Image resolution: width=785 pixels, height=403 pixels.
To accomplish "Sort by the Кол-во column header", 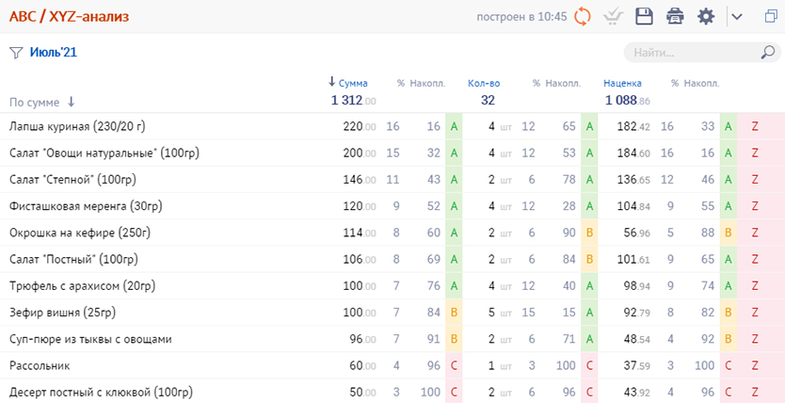I will click(483, 83).
